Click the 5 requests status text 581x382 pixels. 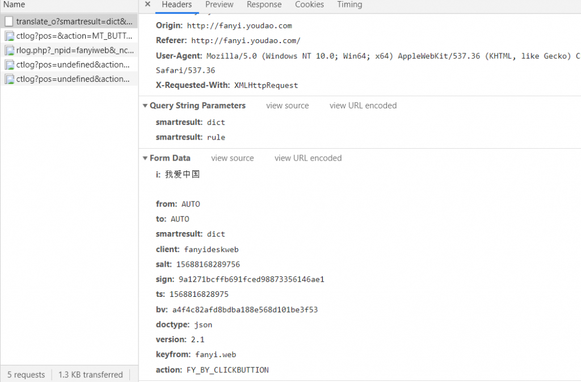point(26,375)
